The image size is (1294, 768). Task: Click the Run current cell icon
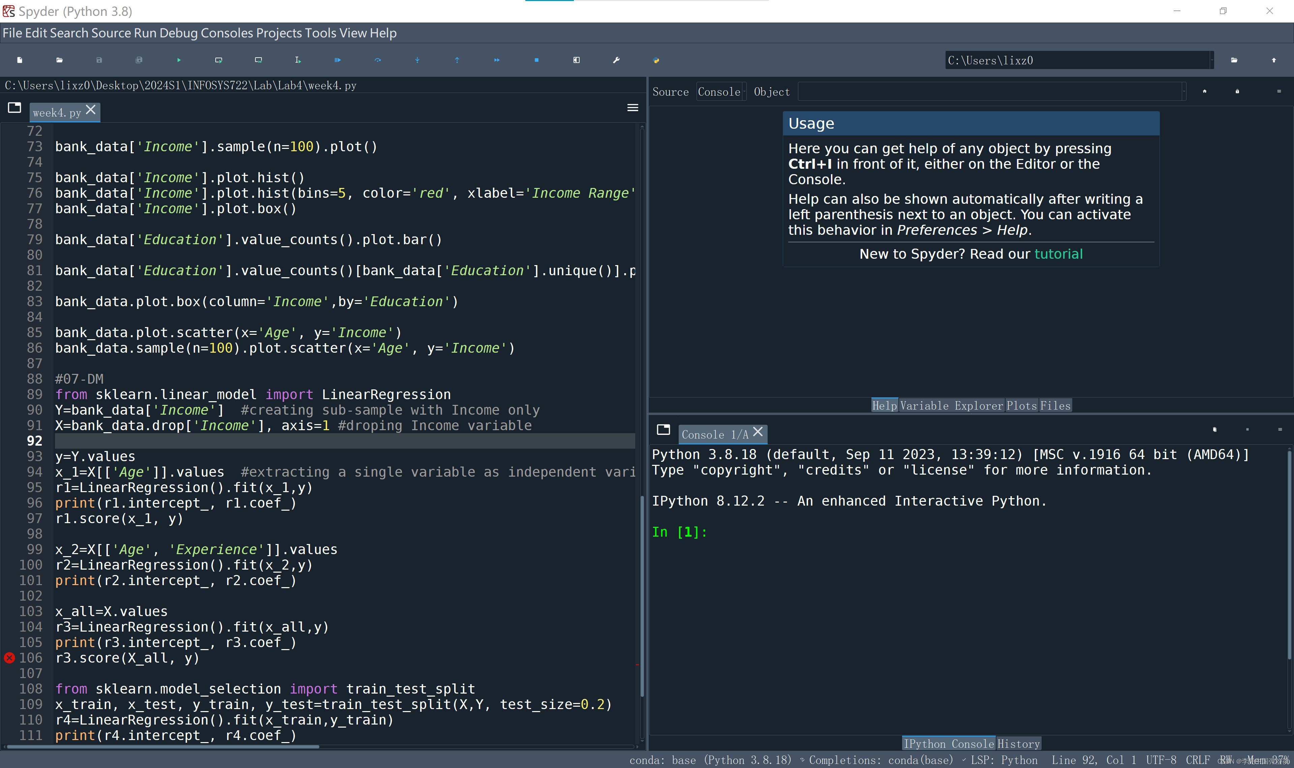[218, 60]
